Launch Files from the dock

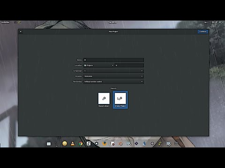click(49, 144)
